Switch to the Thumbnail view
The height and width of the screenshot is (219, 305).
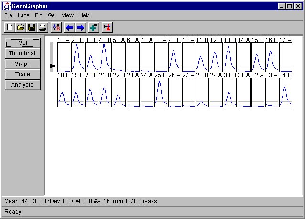[x=22, y=53]
